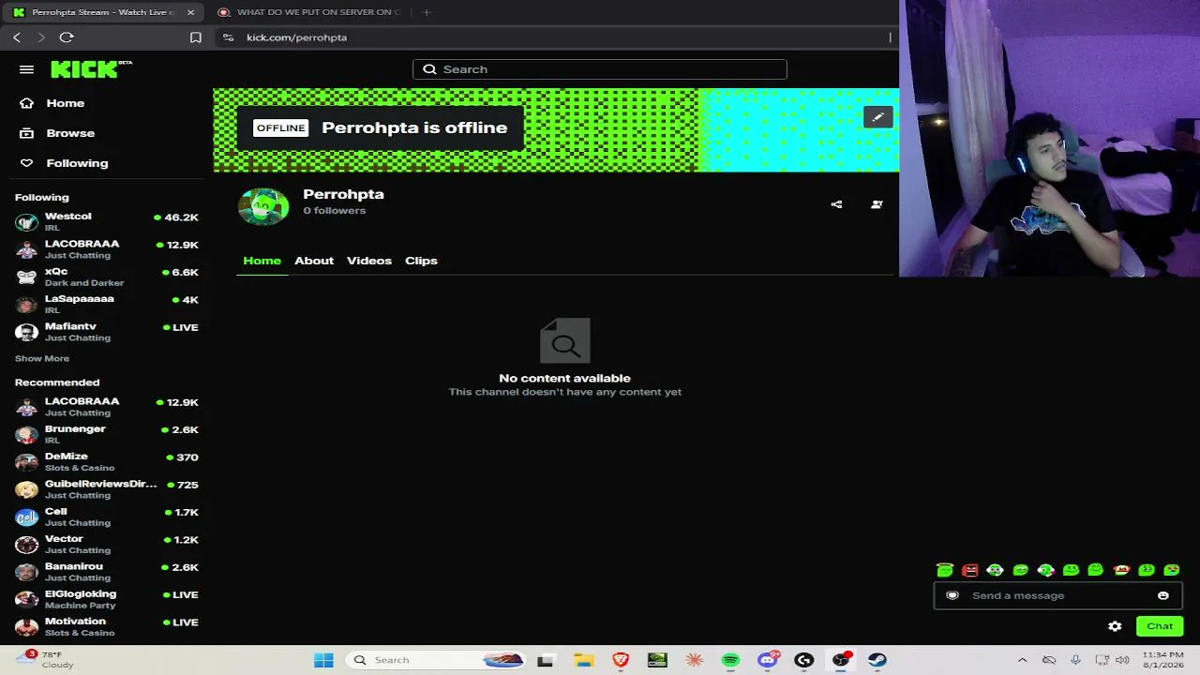Open Vector channel in Recommended
The height and width of the screenshot is (675, 1200).
[x=107, y=544]
